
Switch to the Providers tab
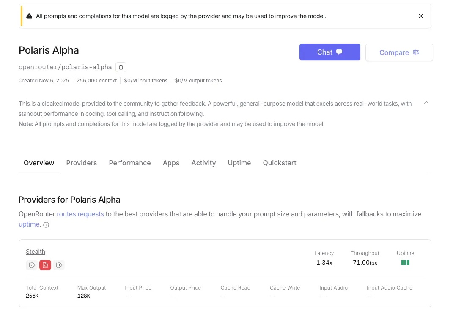pos(82,163)
